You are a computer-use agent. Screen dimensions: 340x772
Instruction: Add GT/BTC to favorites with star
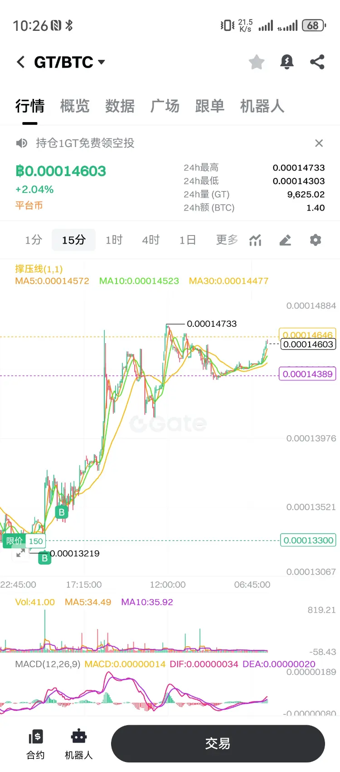[x=257, y=62]
